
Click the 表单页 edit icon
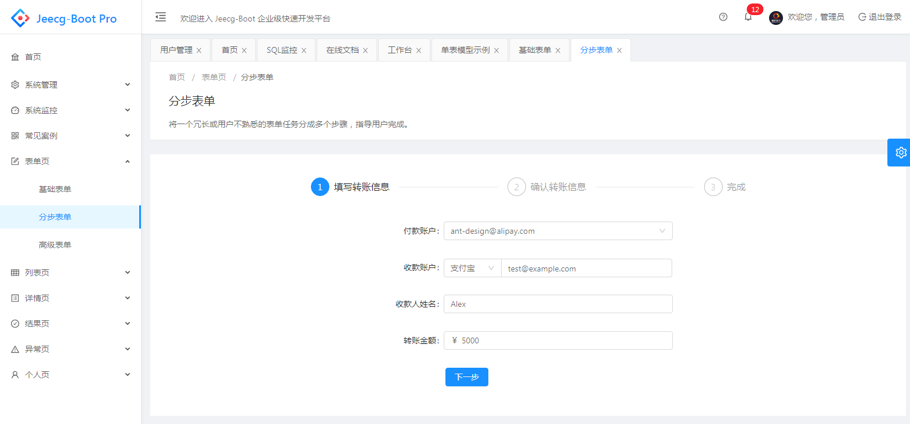(15, 161)
